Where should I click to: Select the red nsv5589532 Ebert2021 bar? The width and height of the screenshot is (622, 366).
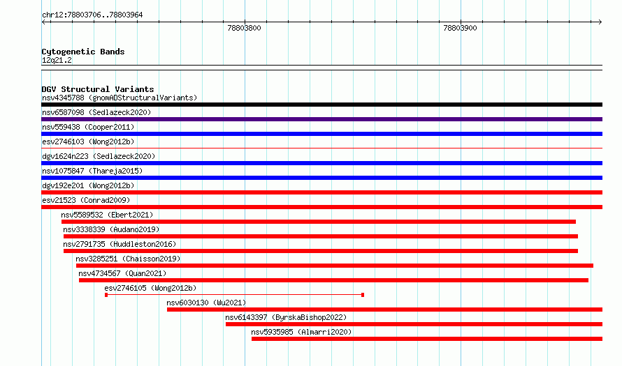(x=319, y=222)
